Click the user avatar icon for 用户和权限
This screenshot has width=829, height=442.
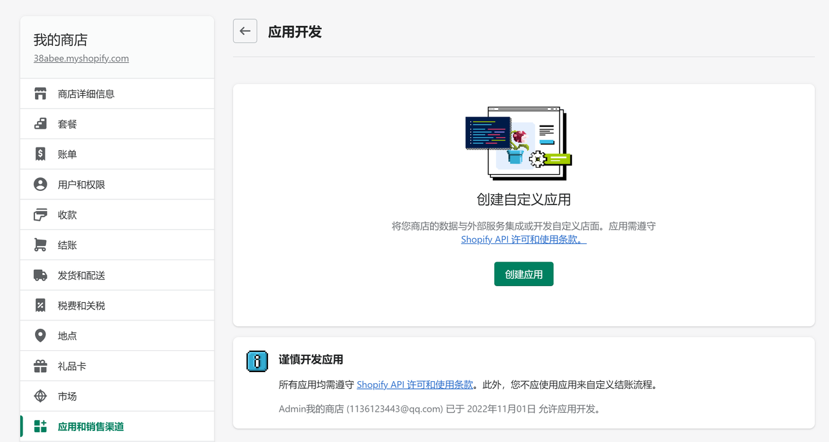(x=40, y=184)
